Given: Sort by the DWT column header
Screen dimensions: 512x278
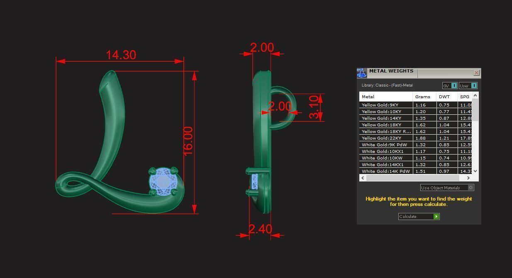Looking at the screenshot, I should pyautogui.click(x=447, y=97).
